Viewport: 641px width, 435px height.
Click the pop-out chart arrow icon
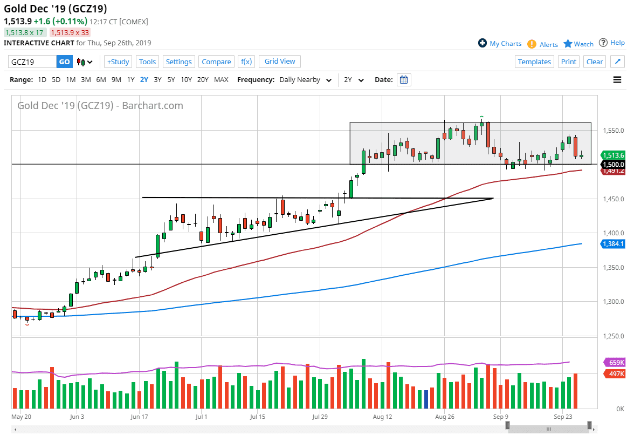click(617, 62)
